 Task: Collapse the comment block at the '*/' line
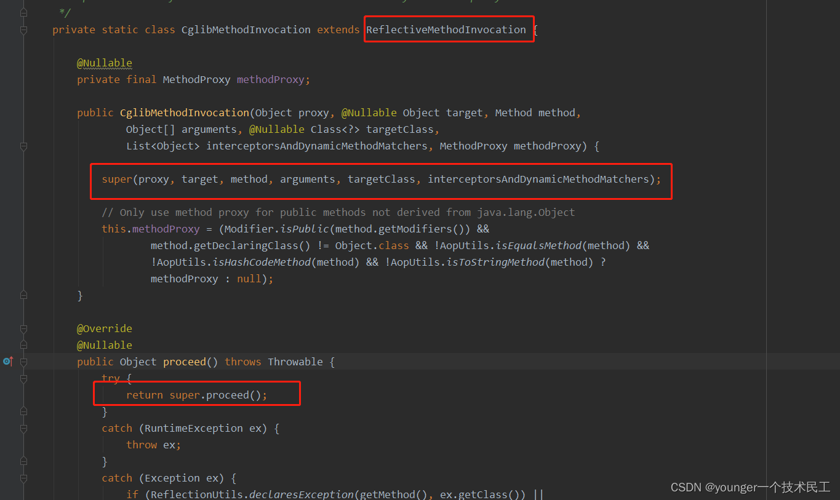(x=23, y=12)
